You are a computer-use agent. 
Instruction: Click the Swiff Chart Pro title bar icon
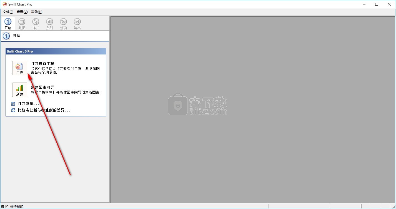point(4,4)
